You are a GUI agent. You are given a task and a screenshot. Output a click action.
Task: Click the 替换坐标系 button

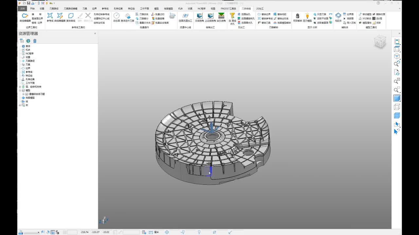pyautogui.click(x=281, y=19)
